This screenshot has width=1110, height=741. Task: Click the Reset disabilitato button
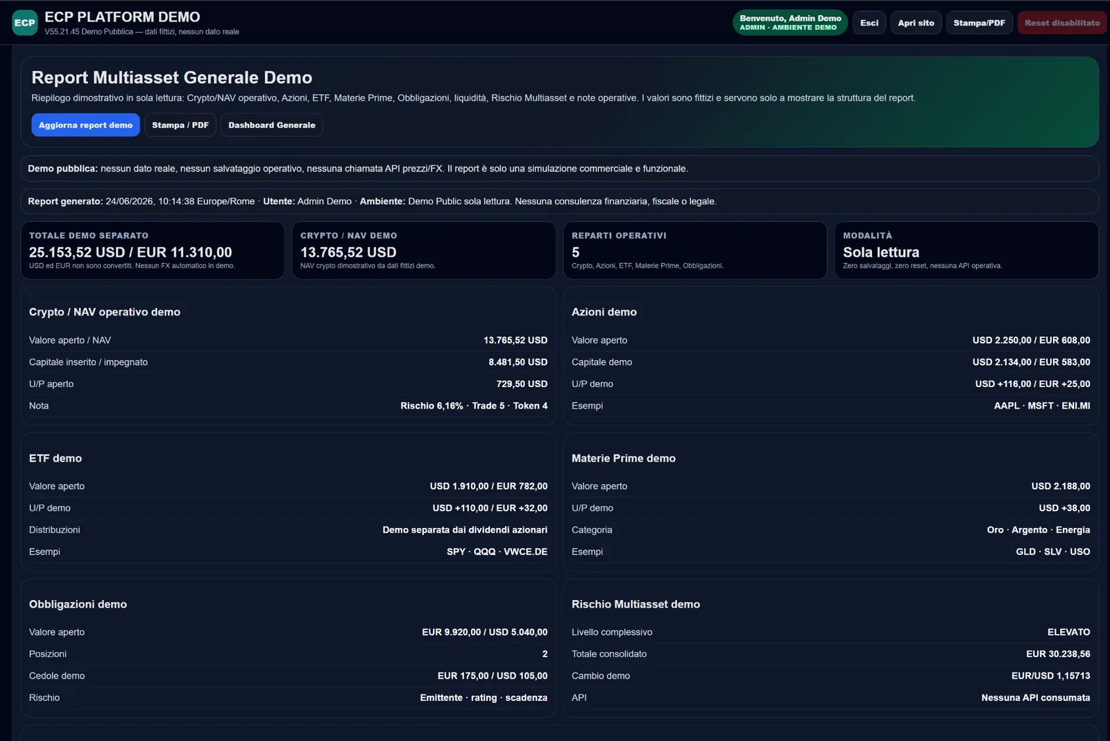coord(1062,23)
